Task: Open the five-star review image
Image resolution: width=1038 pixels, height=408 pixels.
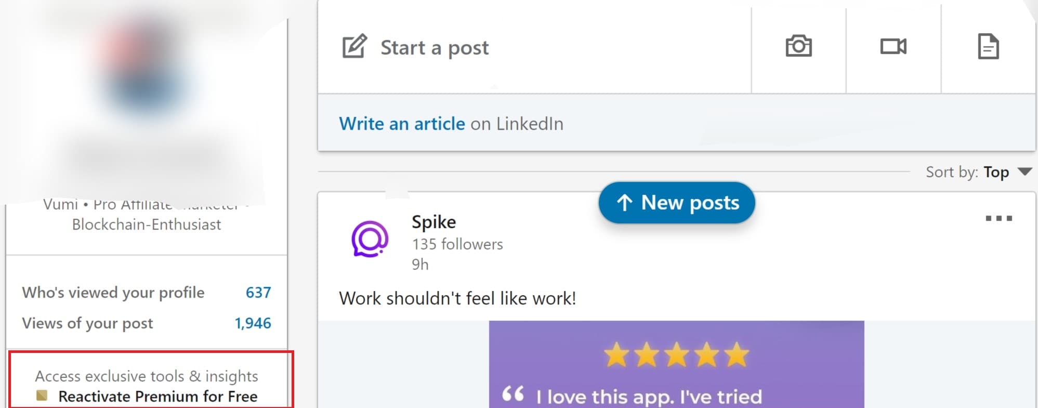Action: click(676, 364)
